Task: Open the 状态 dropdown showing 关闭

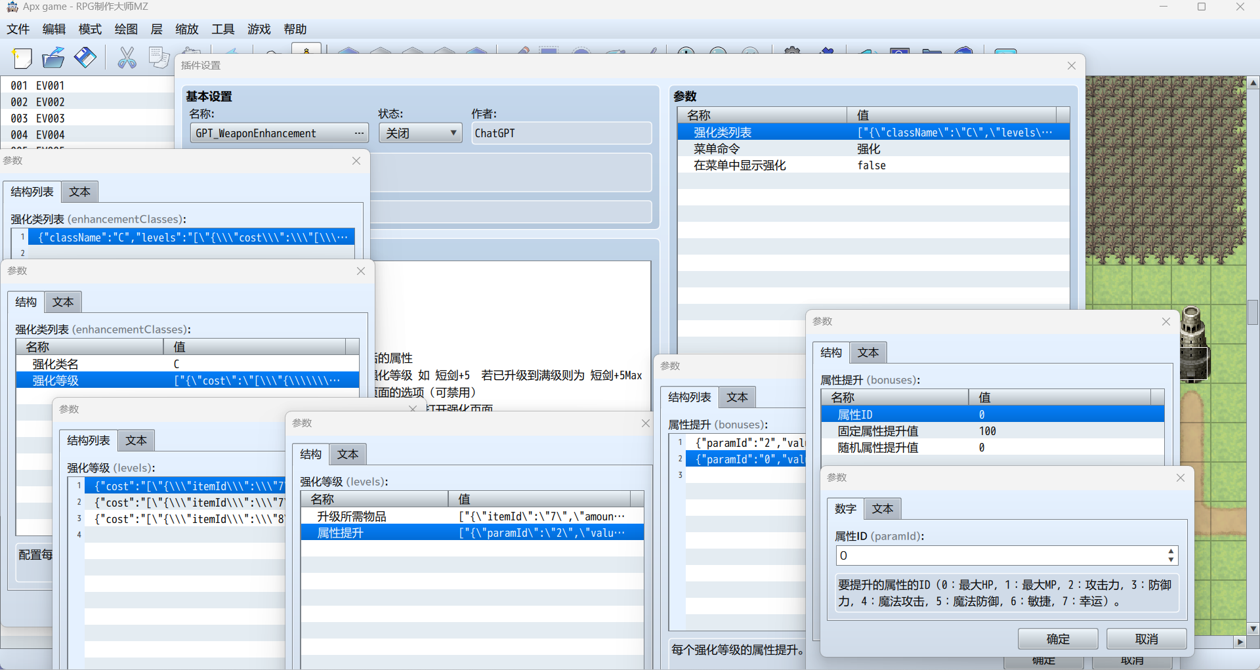Action: pyautogui.click(x=420, y=133)
